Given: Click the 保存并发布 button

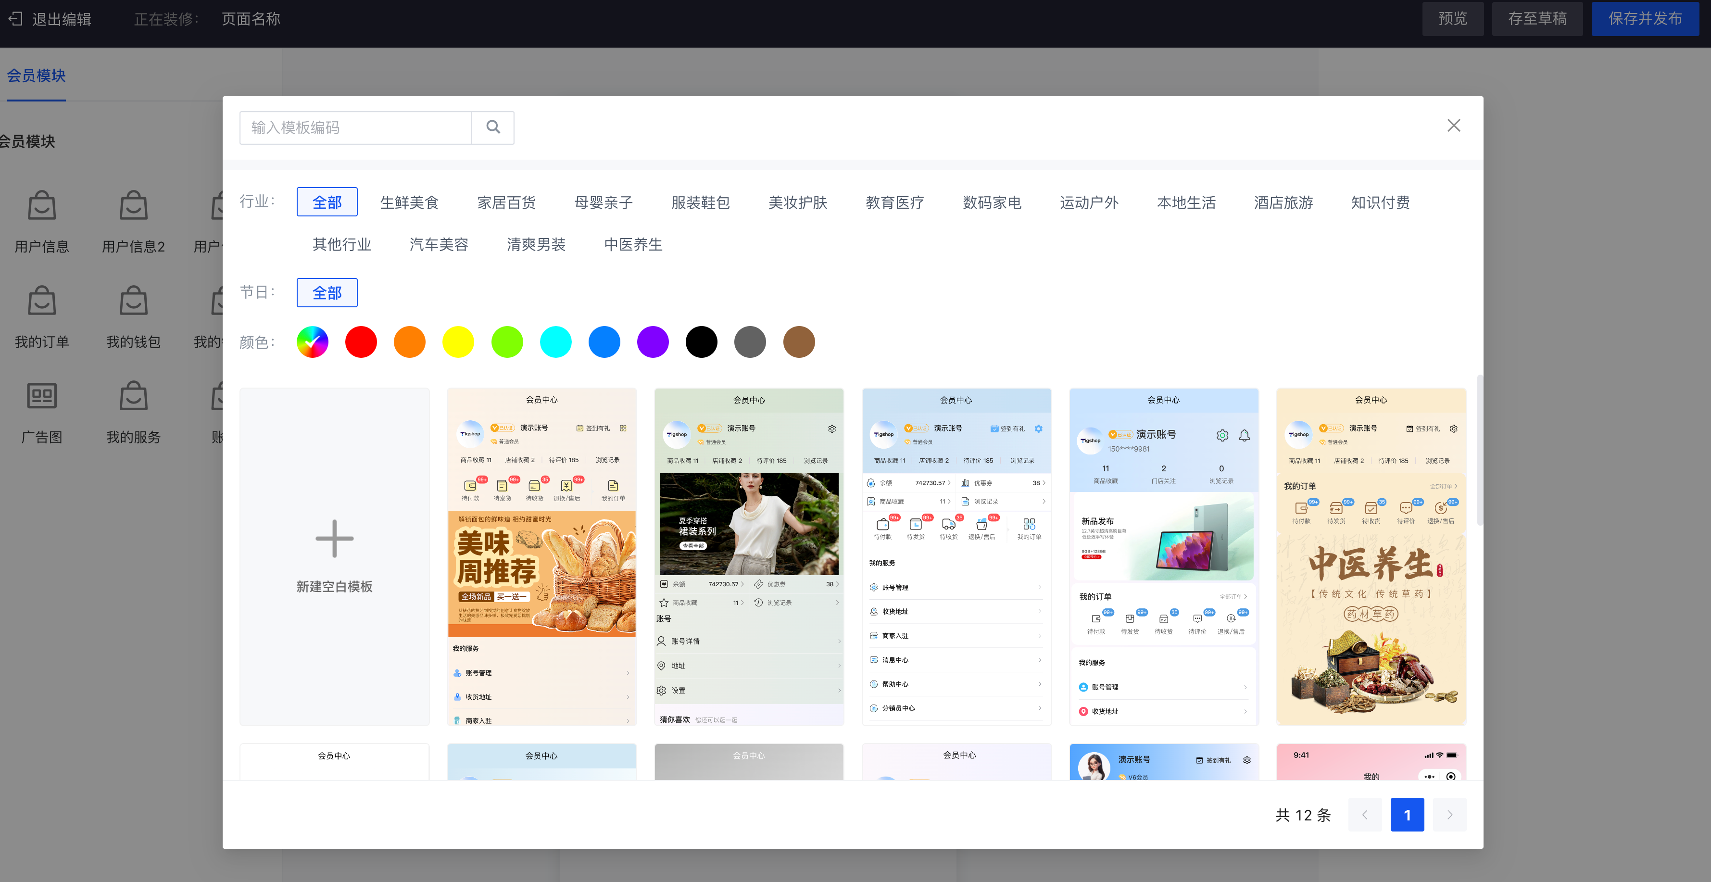Looking at the screenshot, I should tap(1645, 19).
